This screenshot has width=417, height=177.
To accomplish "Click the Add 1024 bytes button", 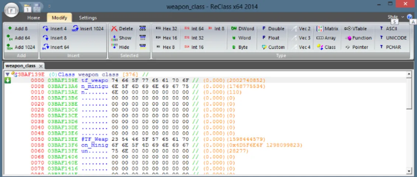I will (21, 47).
